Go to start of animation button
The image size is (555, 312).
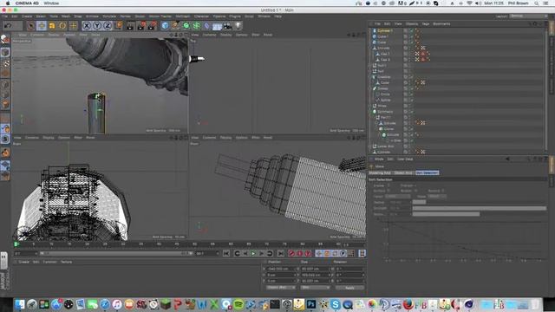(x=226, y=253)
